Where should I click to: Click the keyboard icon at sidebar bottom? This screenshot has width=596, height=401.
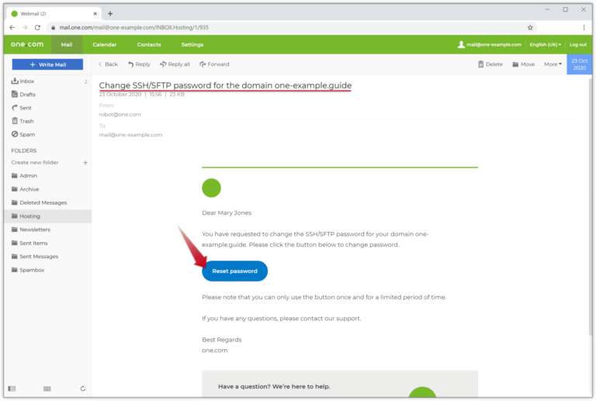(47, 389)
